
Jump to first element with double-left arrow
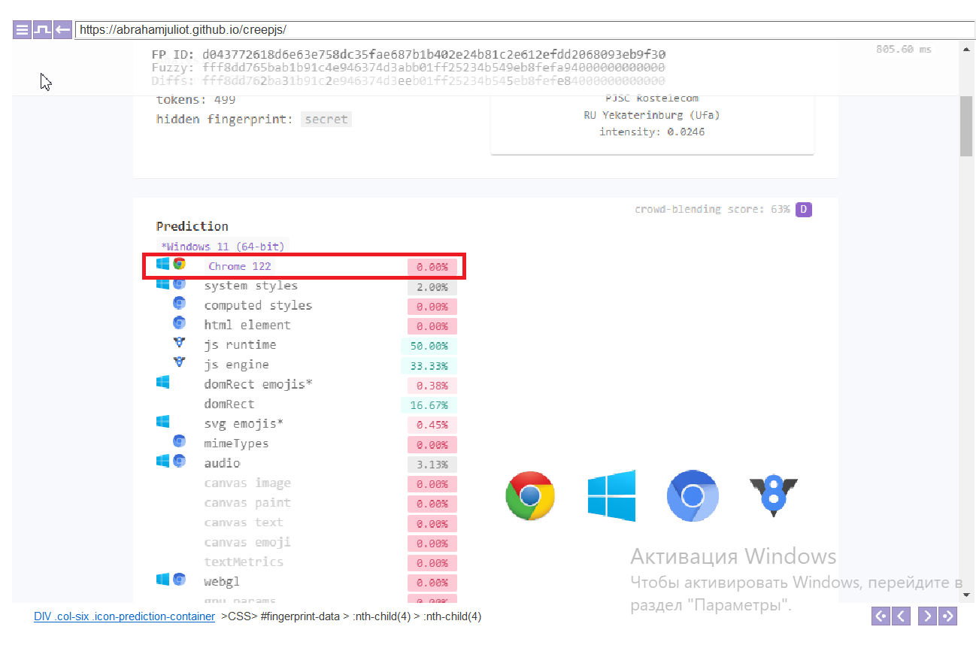pyautogui.click(x=881, y=616)
